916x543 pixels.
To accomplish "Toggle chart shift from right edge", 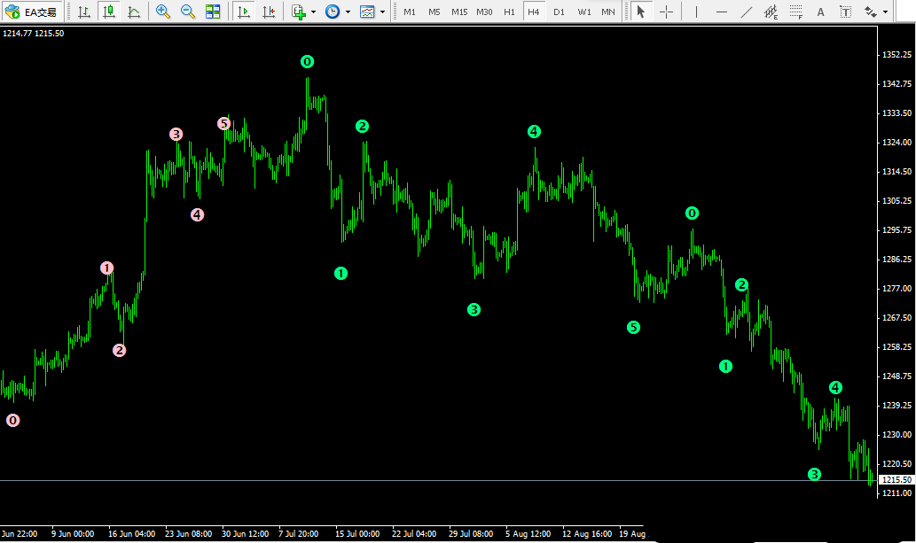I will tap(269, 12).
